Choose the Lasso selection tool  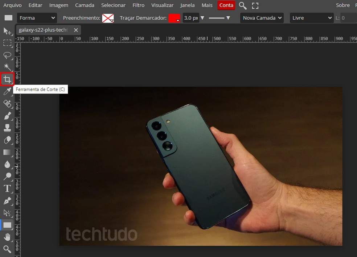7,55
